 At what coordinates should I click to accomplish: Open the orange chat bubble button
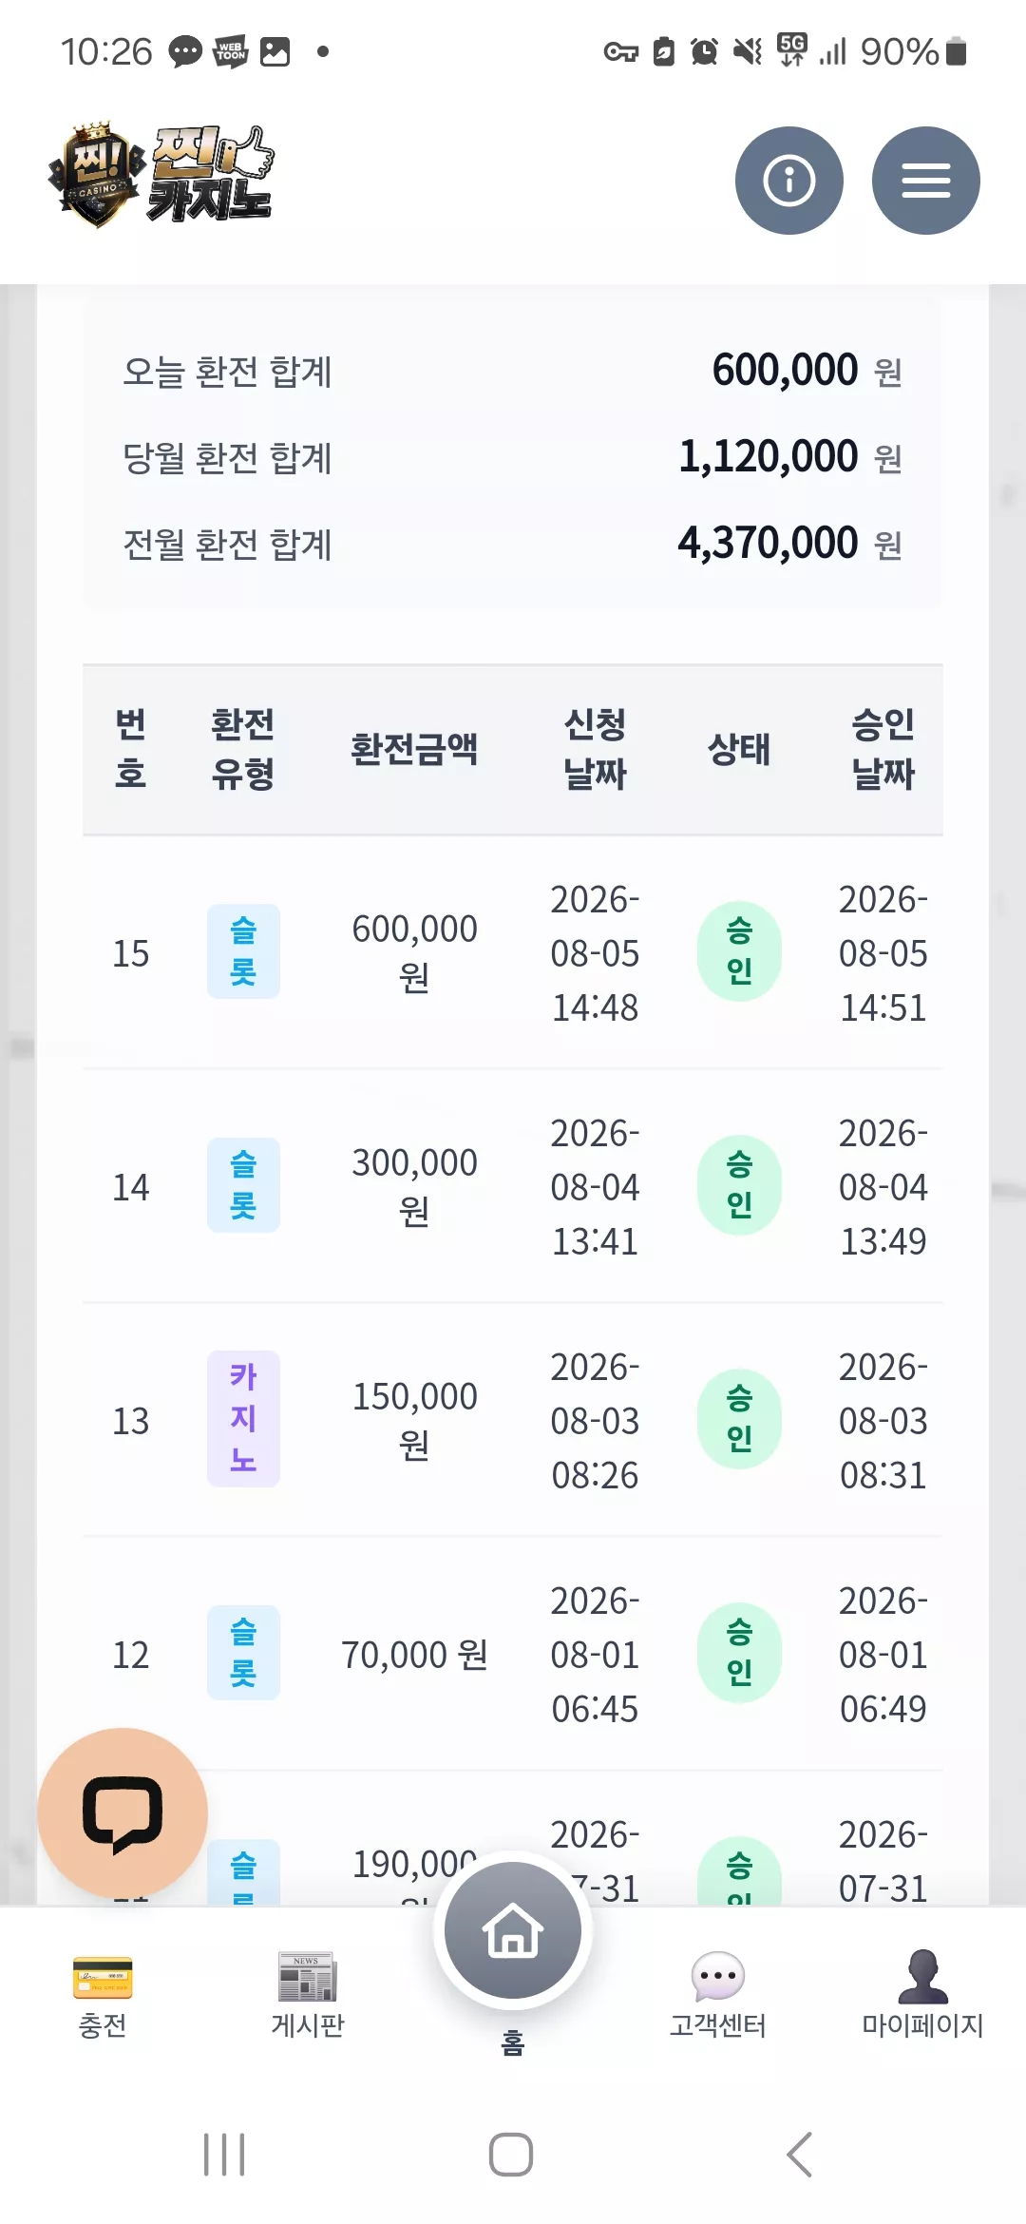click(123, 1812)
